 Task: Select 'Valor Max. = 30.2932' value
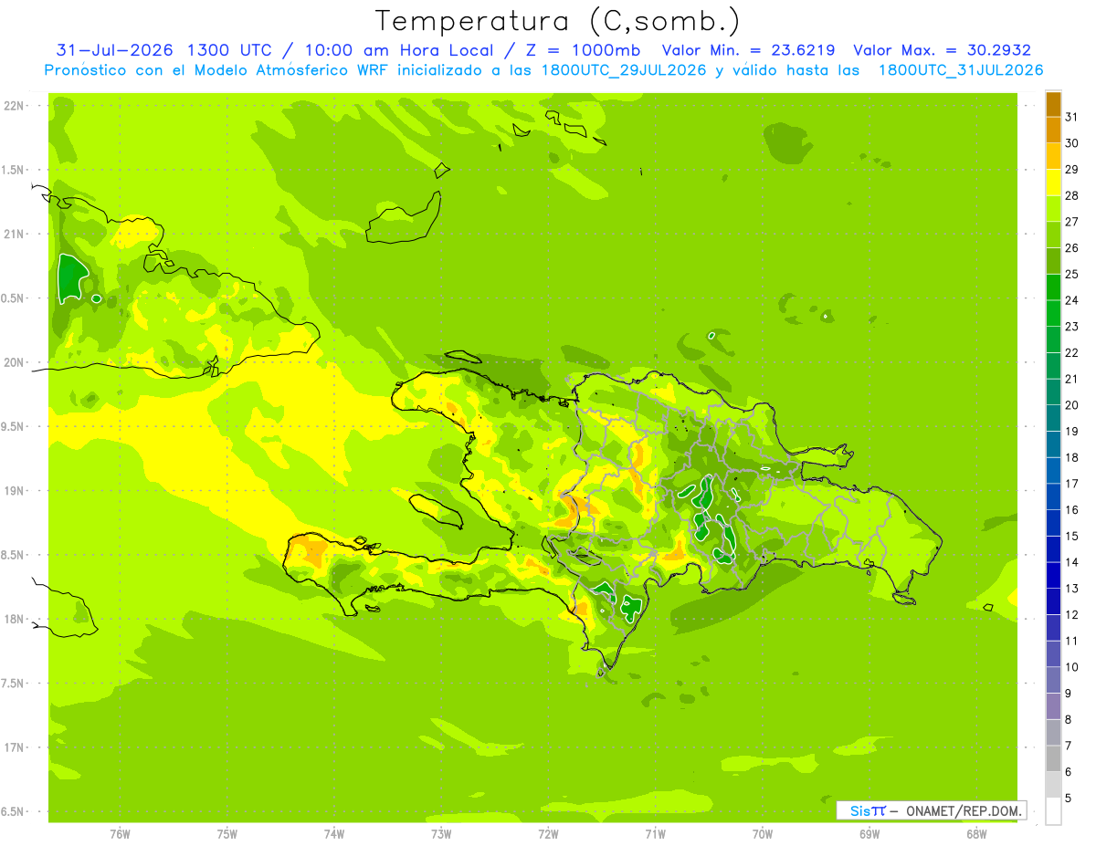pos(942,50)
